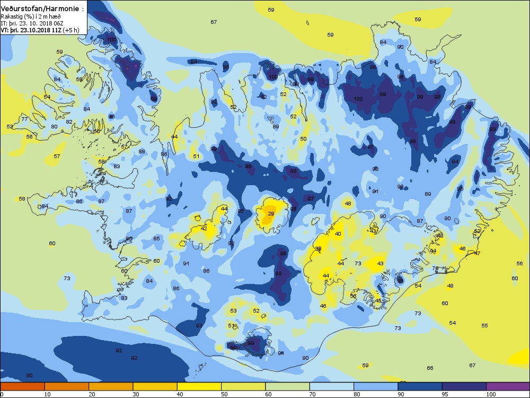
Task: Select the 55 value over the southeast sea
Action: click(x=485, y=325)
